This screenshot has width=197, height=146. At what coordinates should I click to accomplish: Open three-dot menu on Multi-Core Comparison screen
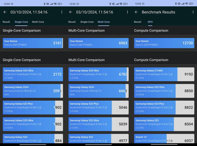click(x=127, y=12)
